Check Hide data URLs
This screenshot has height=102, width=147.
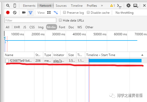coord(60,20)
